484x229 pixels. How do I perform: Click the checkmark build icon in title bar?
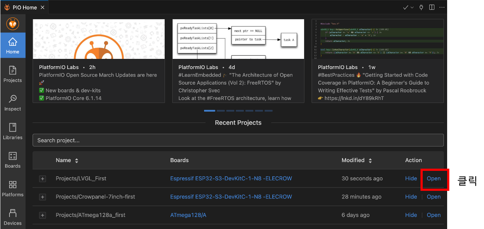tap(406, 7)
